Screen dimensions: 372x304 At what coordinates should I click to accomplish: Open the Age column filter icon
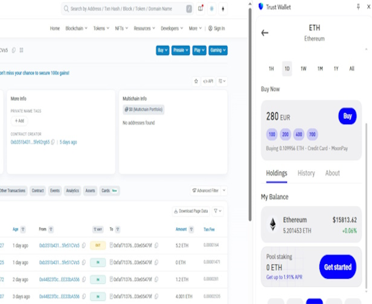point(23,229)
